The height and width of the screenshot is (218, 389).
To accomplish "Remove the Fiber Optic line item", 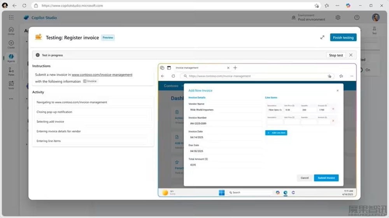I will (333, 109).
